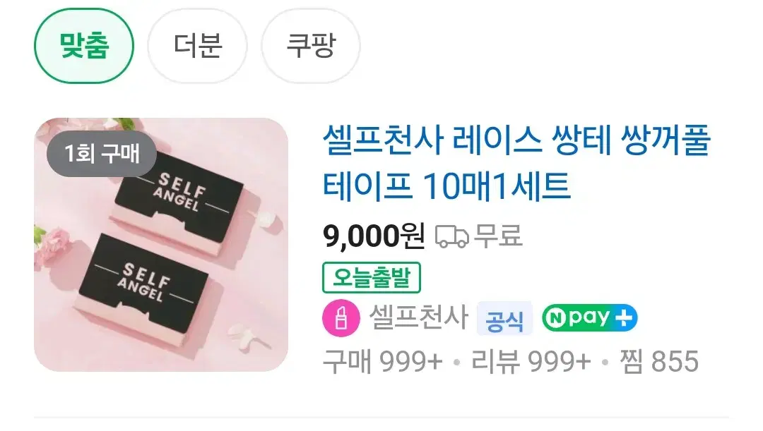
Task: Open the 구매 999+ purchase count
Action: pos(382,361)
